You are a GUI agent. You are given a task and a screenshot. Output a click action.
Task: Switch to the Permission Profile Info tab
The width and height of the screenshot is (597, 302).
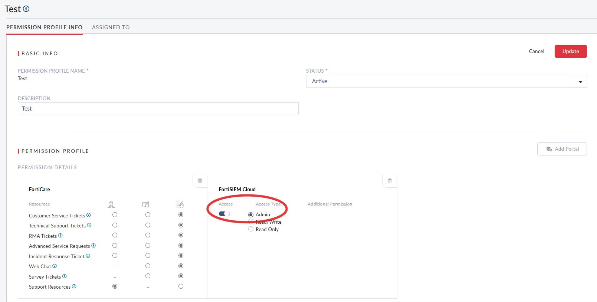44,27
